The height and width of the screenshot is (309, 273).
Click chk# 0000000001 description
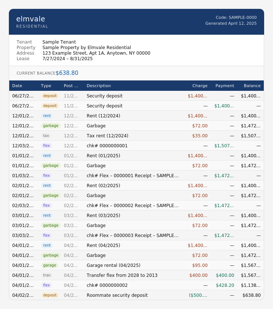coord(107,145)
